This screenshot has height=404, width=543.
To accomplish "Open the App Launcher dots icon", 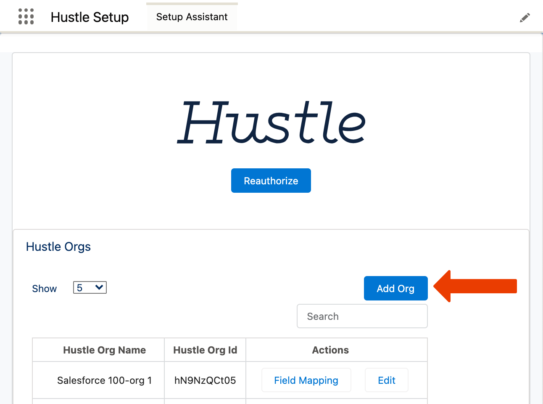I will coord(26,16).
